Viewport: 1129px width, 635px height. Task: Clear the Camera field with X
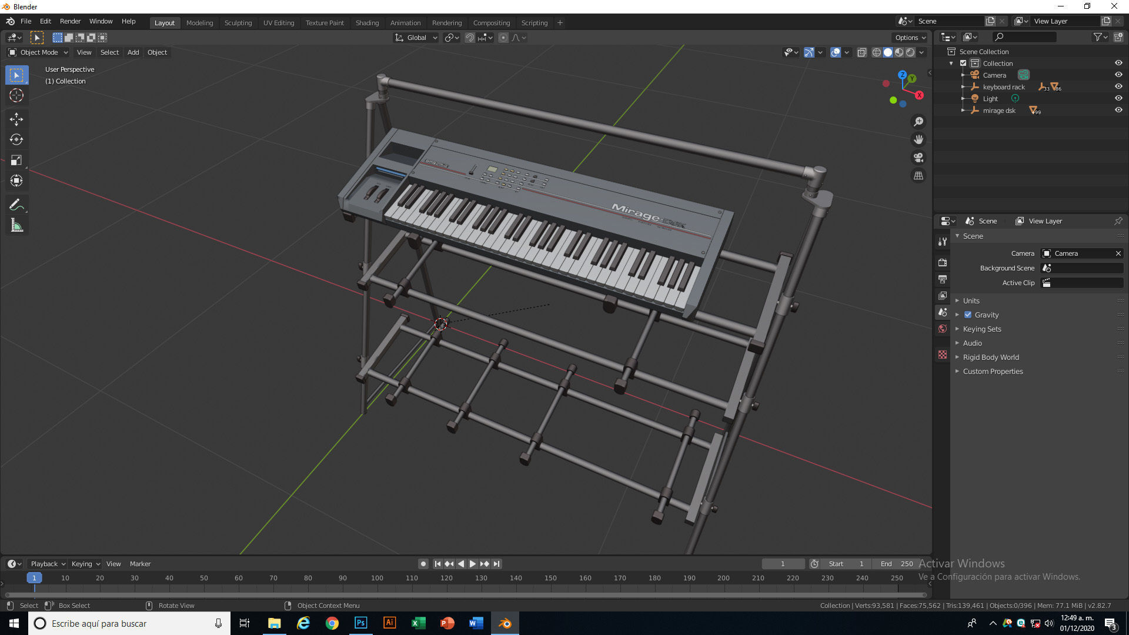pyautogui.click(x=1118, y=253)
